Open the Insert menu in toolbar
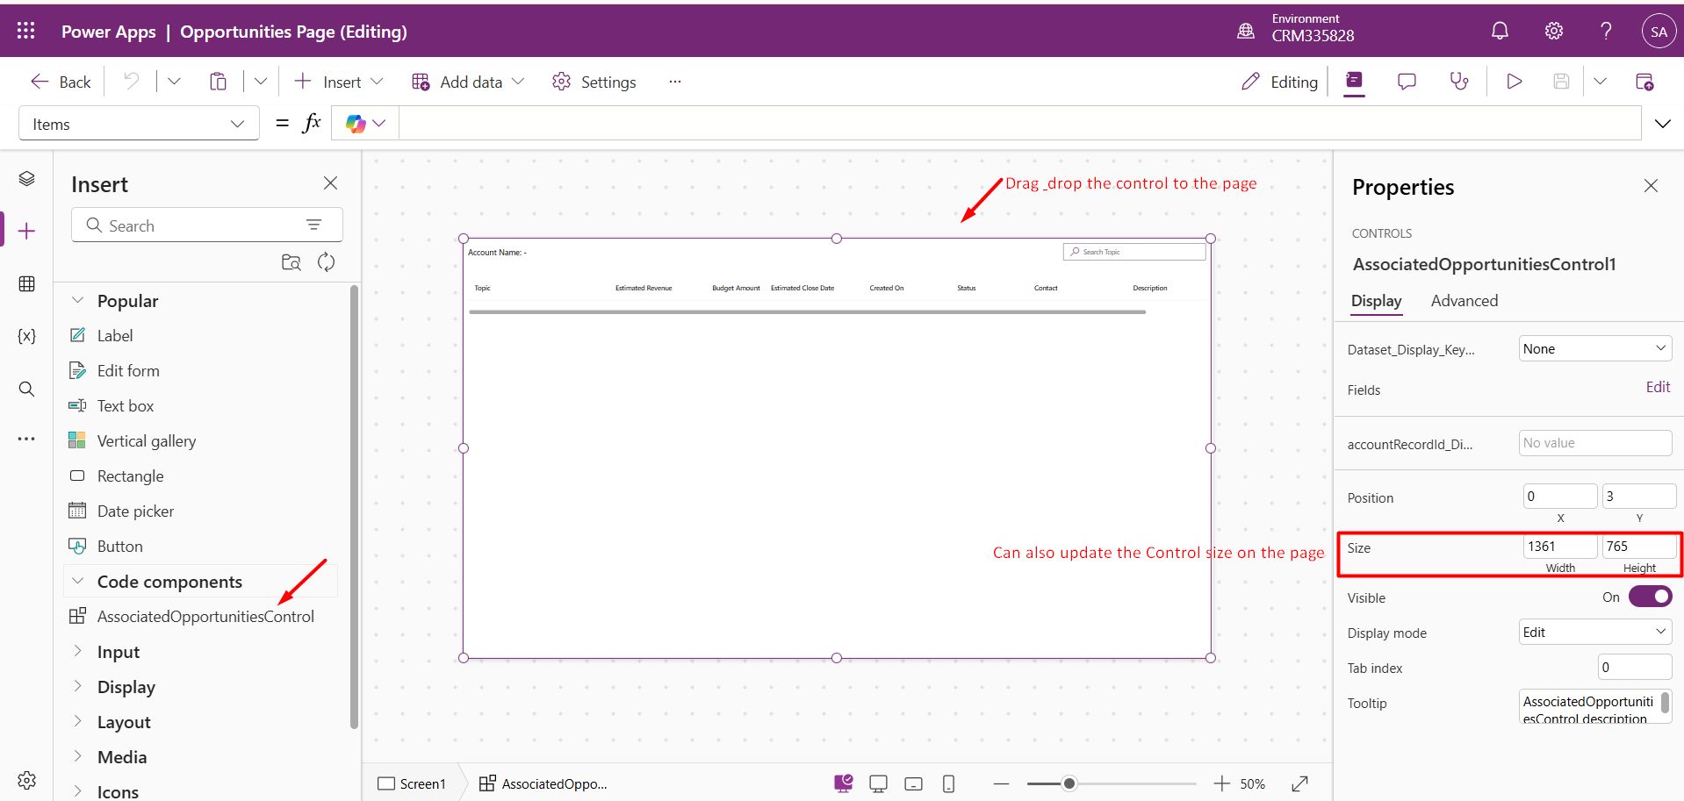Image resolution: width=1684 pixels, height=801 pixels. pyautogui.click(x=339, y=82)
